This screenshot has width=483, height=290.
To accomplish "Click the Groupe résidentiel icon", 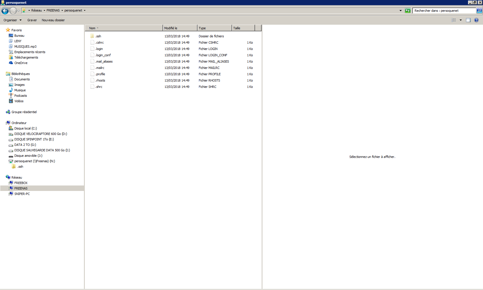I will pos(8,112).
